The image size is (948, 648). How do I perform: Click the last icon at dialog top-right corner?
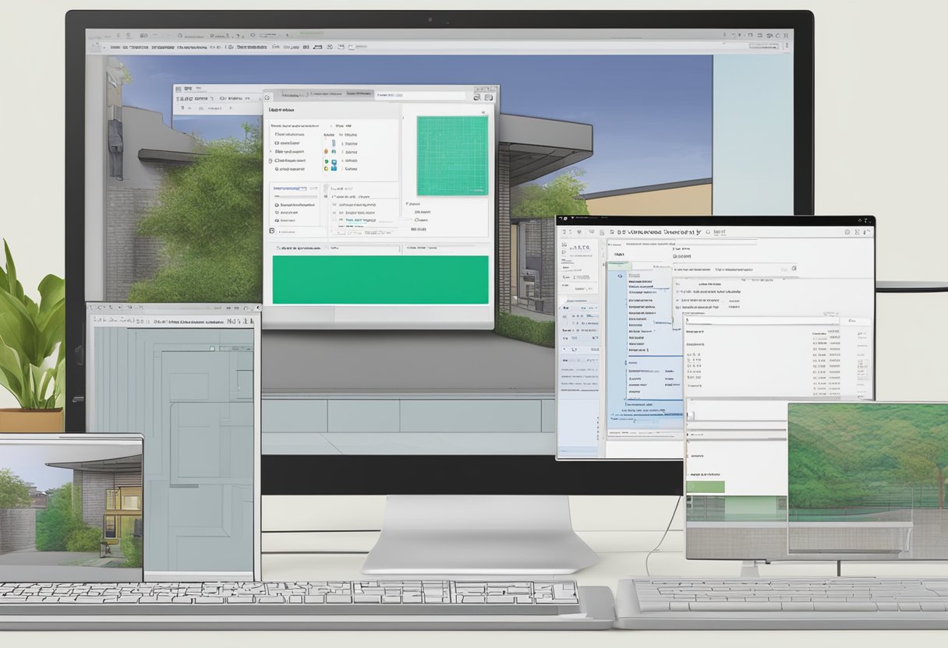[x=490, y=97]
